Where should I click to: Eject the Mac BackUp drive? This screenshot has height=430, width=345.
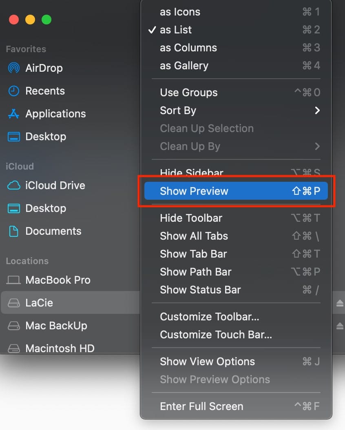(340, 326)
